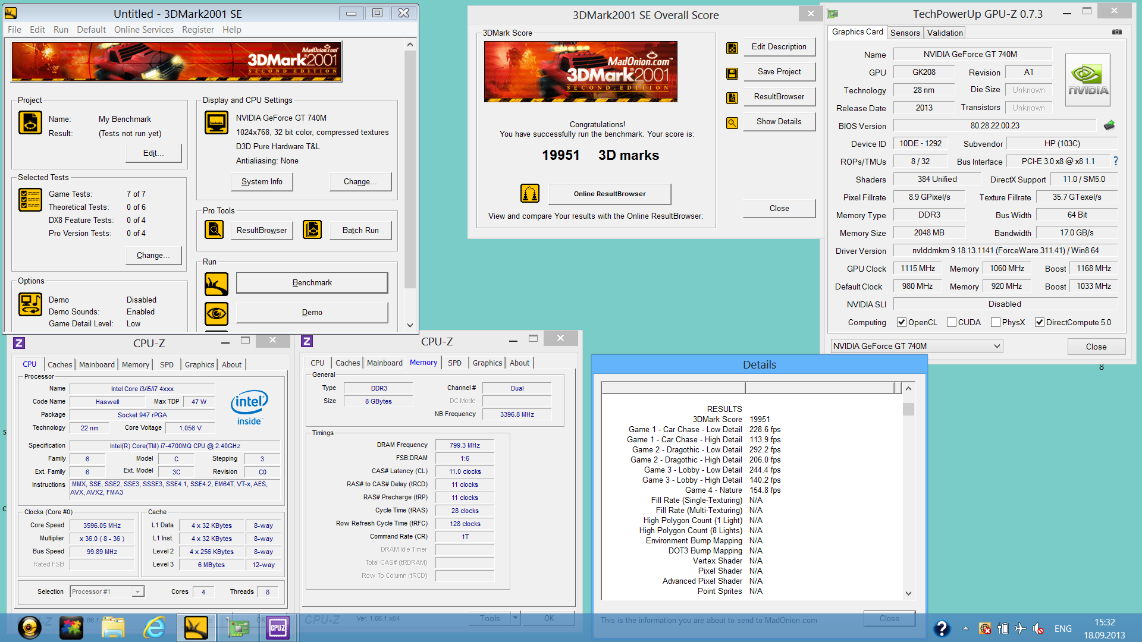Click the Details list scroll up arrow

tap(908, 389)
